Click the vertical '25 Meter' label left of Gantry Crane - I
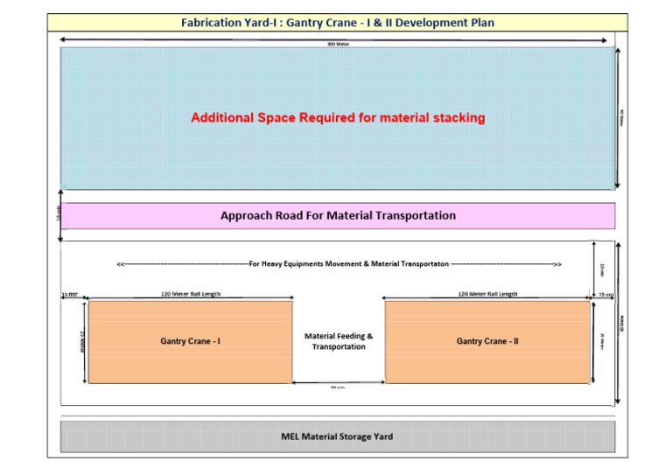The image size is (672, 475). [x=83, y=342]
